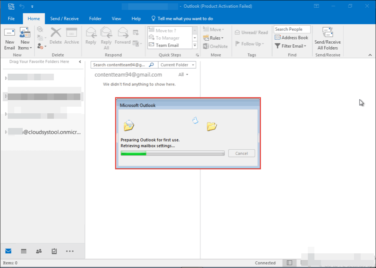
Task: Switch to the Help tab
Action: coord(136,19)
